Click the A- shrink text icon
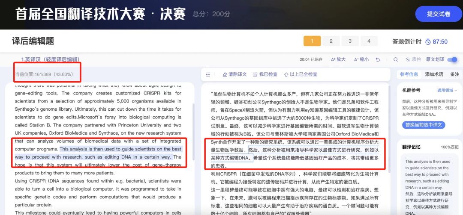Image resolution: width=463 pixels, height=215 pixels. click(356, 60)
